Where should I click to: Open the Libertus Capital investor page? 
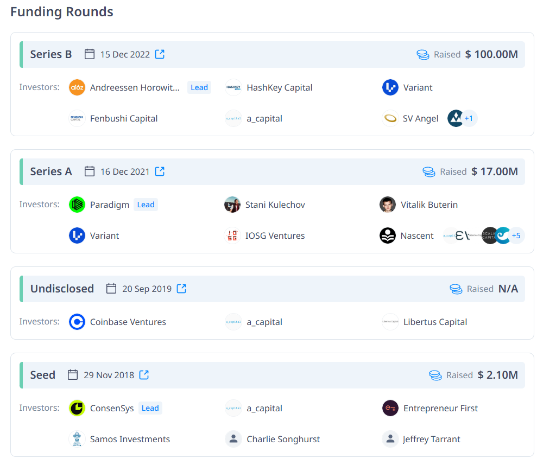[435, 322]
